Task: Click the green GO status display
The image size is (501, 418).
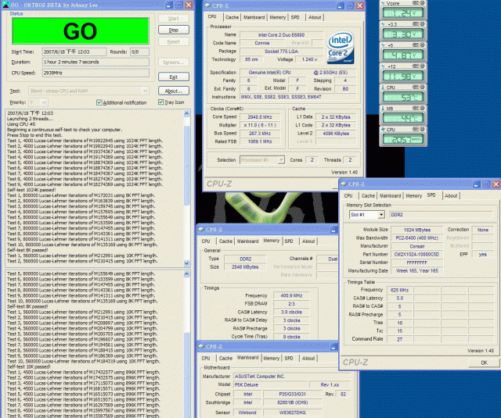Action: pyautogui.click(x=81, y=31)
